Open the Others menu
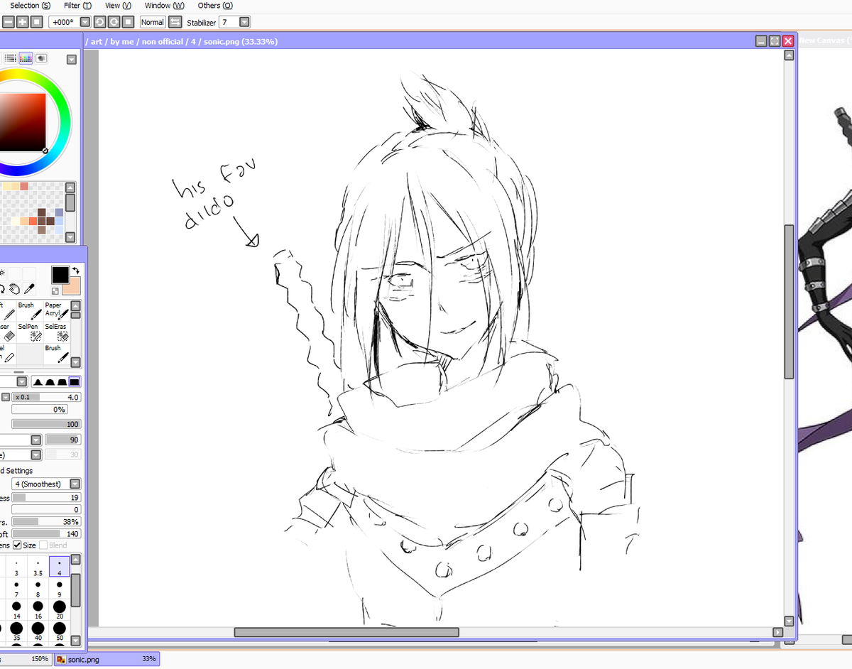852x669 pixels. click(x=215, y=6)
